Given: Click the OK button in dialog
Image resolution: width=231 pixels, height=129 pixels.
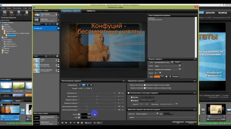Looking at the screenshot, I should (178, 123).
